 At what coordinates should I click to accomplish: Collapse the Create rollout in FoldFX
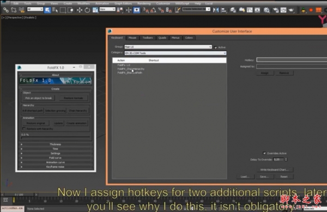pyautogui.click(x=56, y=89)
